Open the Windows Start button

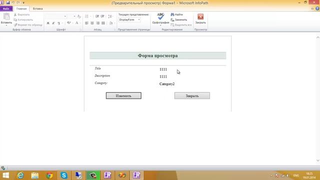tap(6, 175)
